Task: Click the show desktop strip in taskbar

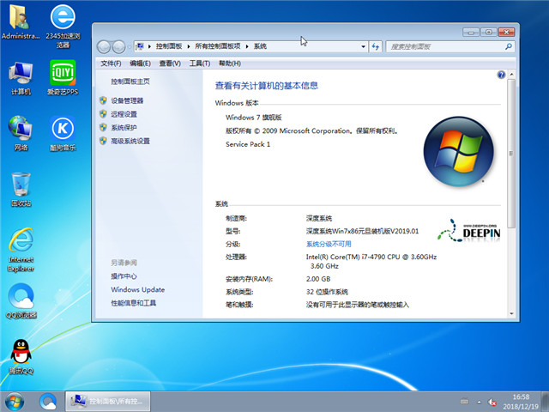Action: coord(546,402)
